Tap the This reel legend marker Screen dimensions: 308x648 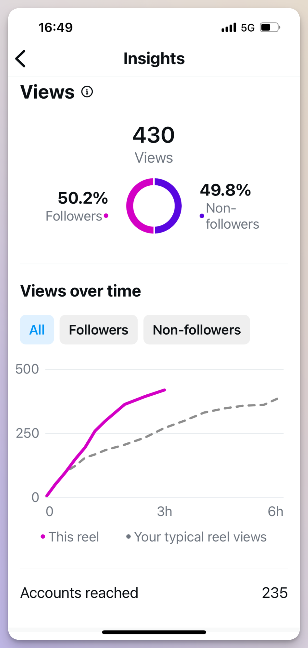(43, 536)
